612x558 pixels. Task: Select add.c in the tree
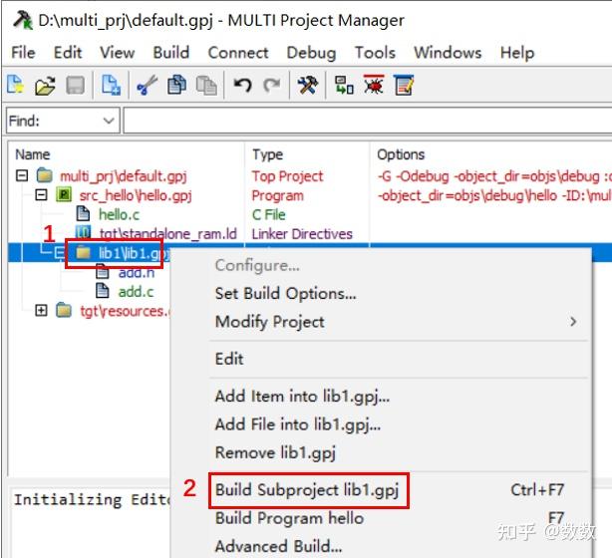tap(136, 292)
